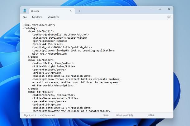Click the title Midnight Rain line
This screenshot has height=126, width=190.
(54, 66)
